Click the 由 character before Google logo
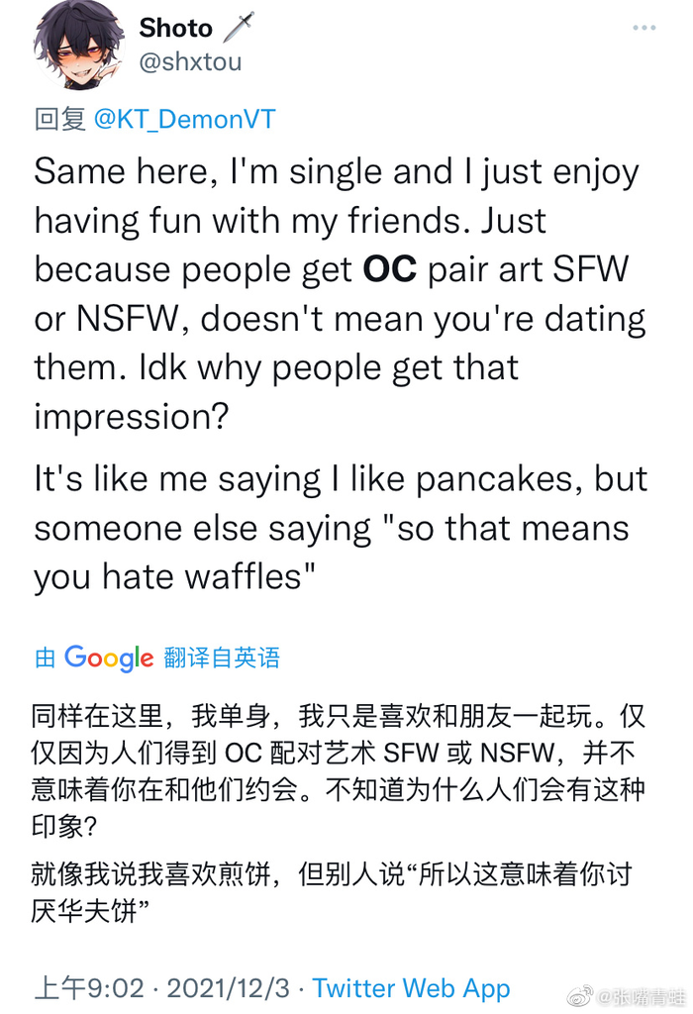693x1014 pixels. pos(46,658)
